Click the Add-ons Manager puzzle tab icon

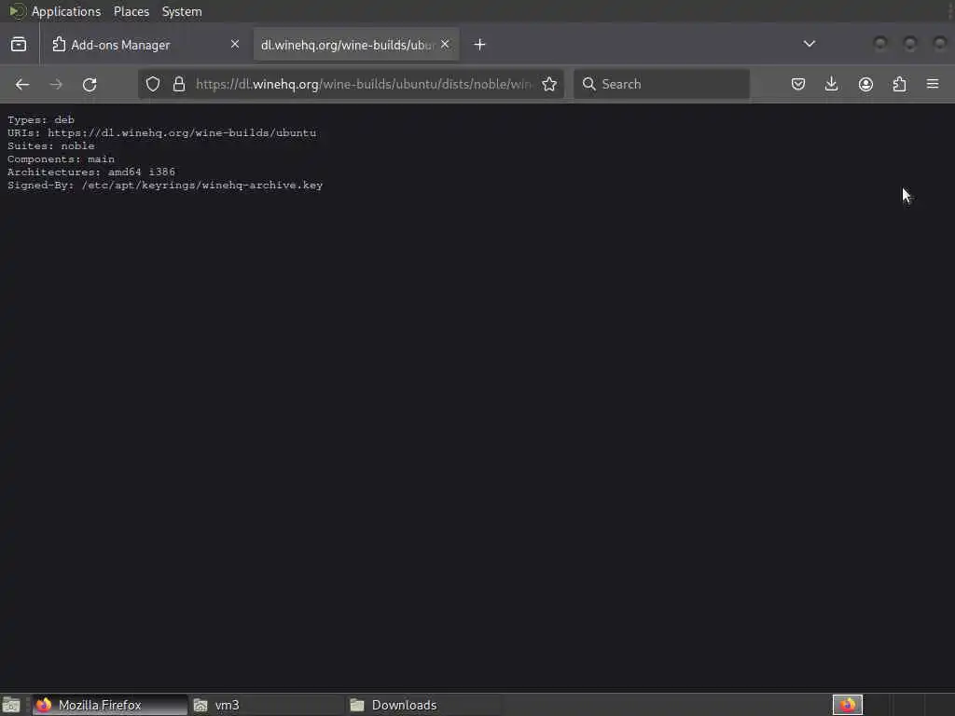tap(59, 45)
